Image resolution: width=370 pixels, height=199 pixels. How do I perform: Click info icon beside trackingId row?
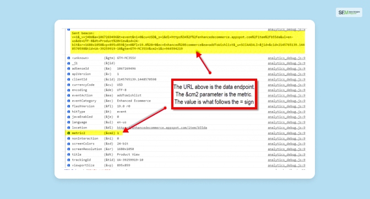pos(69,160)
